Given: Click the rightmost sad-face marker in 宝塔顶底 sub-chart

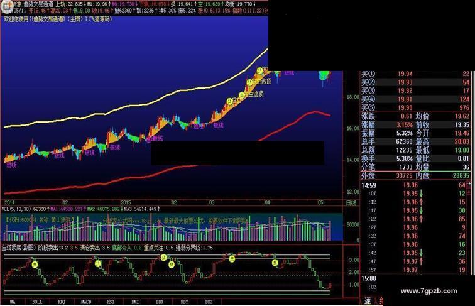Looking at the screenshot, I should [275, 263].
